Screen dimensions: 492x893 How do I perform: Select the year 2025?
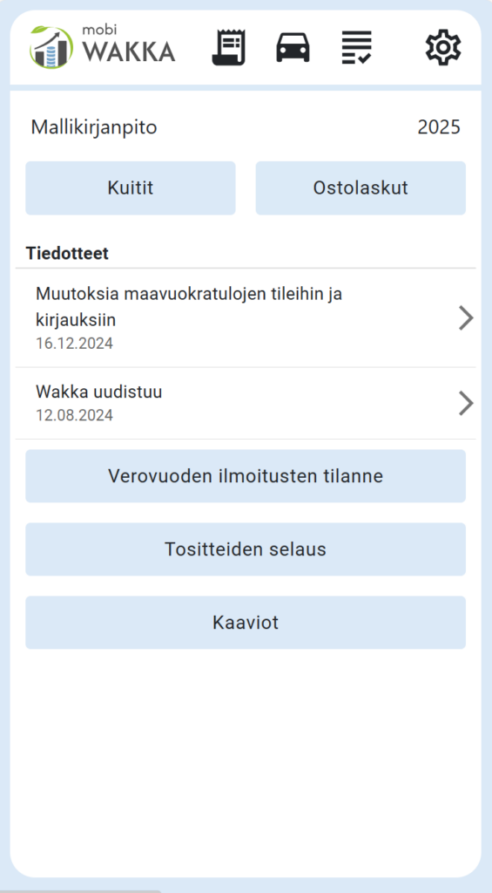pos(439,127)
